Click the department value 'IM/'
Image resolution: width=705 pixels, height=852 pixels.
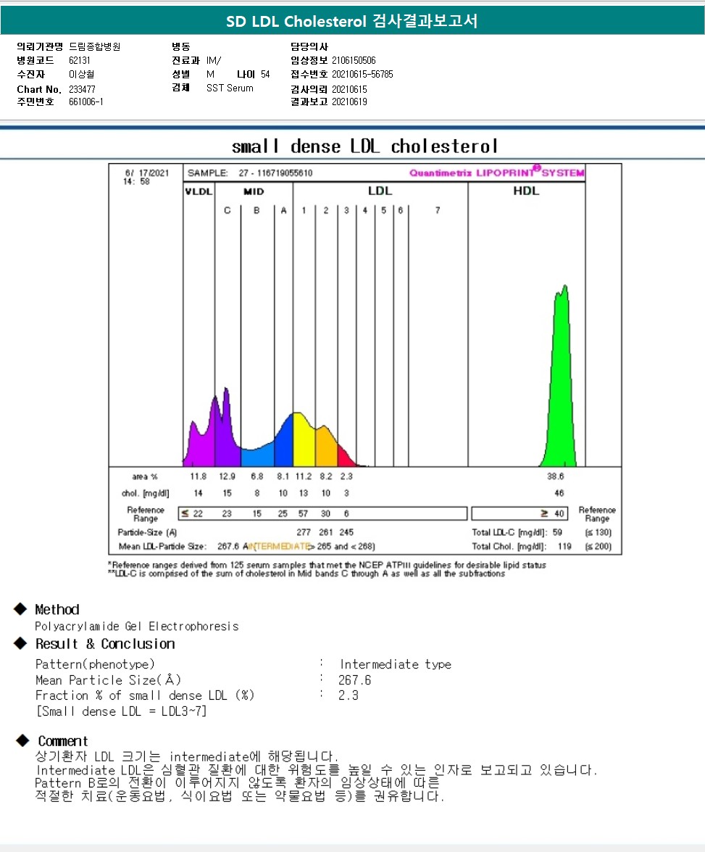pos(214,60)
